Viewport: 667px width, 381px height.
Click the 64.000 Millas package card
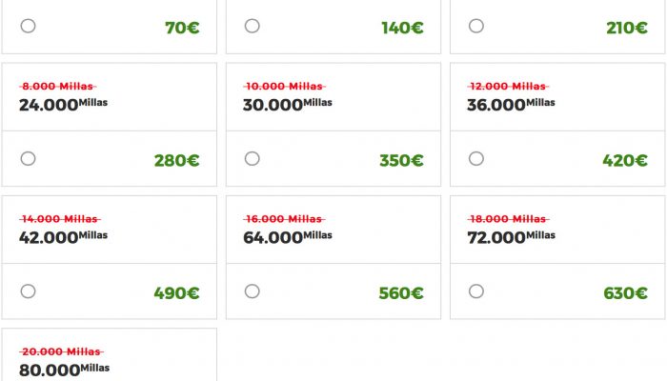pos(333,257)
